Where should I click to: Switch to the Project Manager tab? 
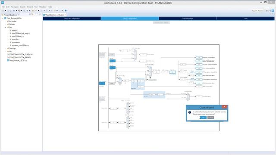[188, 18]
